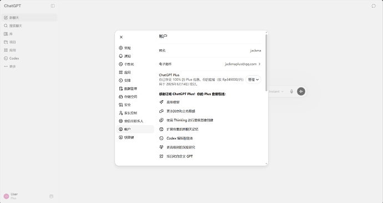Open 家长控制 parental controls settings
This screenshot has height=203, width=383.
(135, 113)
